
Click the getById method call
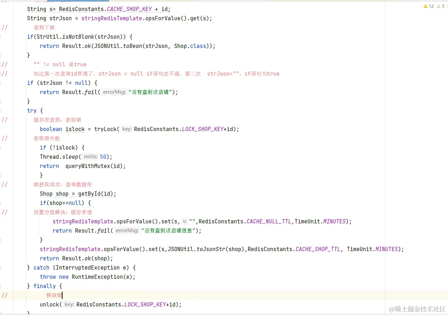90,194
